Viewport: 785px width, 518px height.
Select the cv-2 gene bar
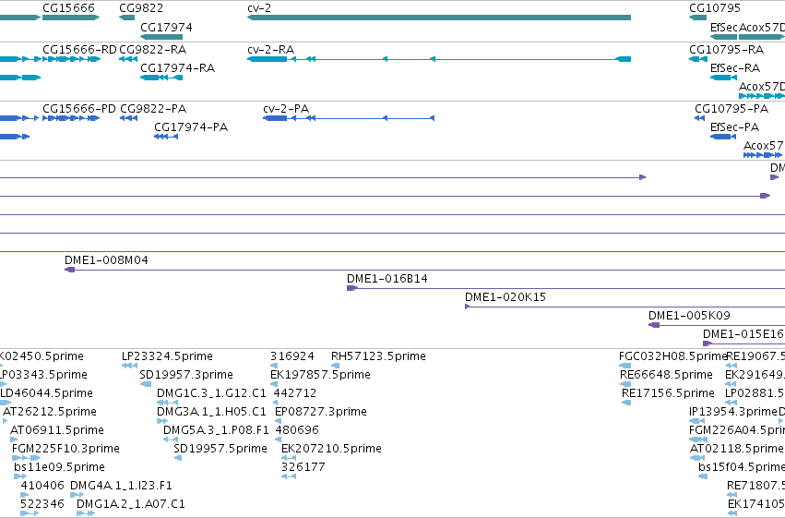coord(439,18)
